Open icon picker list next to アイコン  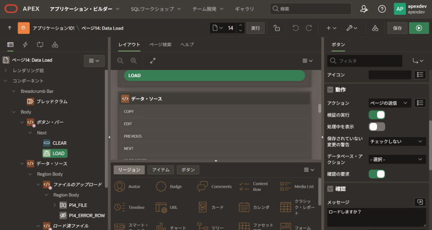pos(420,75)
